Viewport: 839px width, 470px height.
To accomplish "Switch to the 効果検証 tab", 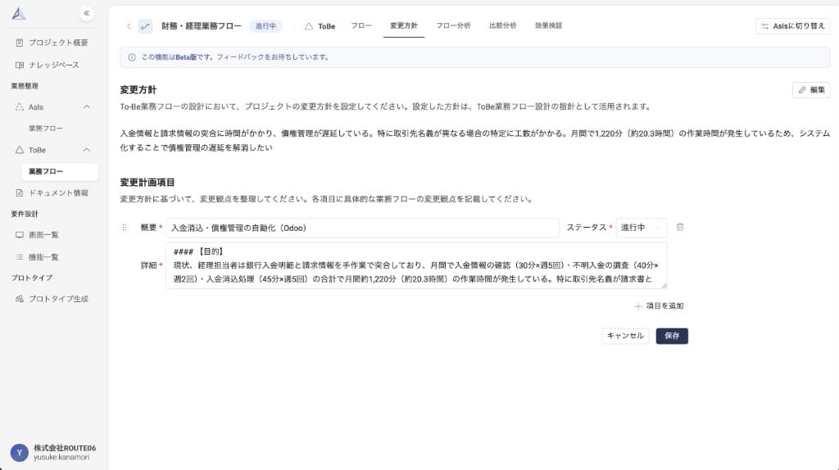I will tap(548, 25).
